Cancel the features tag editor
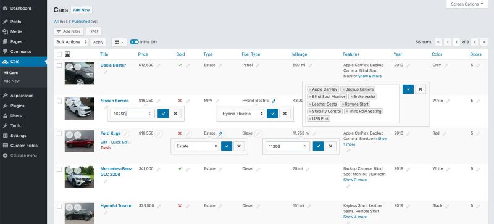This screenshot has width=494, height=224. click(421, 89)
